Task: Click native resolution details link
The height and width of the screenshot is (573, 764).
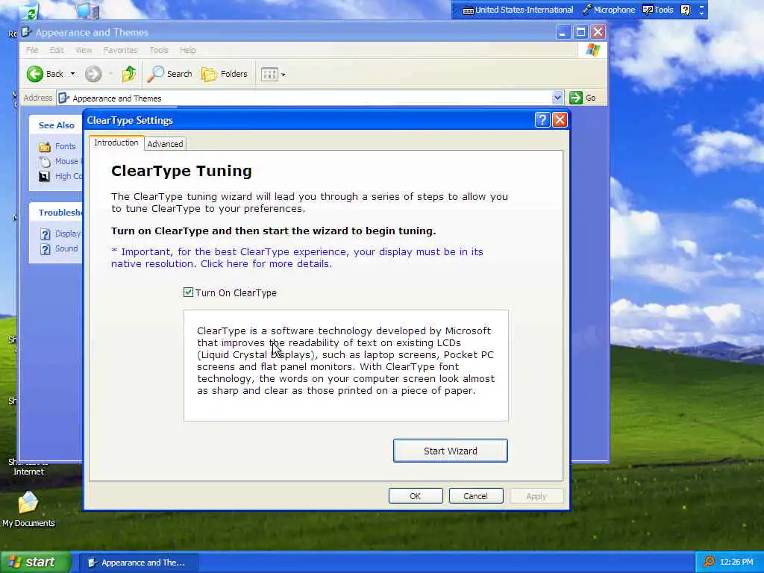Action: pyautogui.click(x=297, y=257)
